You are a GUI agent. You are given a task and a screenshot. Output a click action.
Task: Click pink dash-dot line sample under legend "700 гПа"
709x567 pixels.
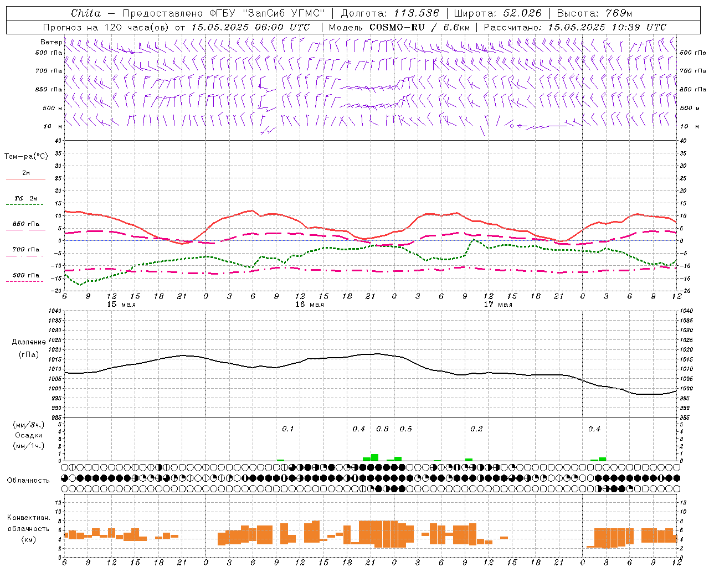point(25,256)
